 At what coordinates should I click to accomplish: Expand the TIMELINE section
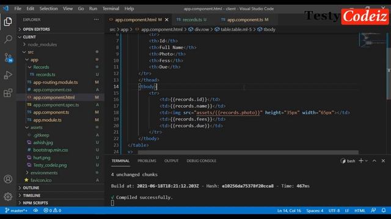[32, 195]
